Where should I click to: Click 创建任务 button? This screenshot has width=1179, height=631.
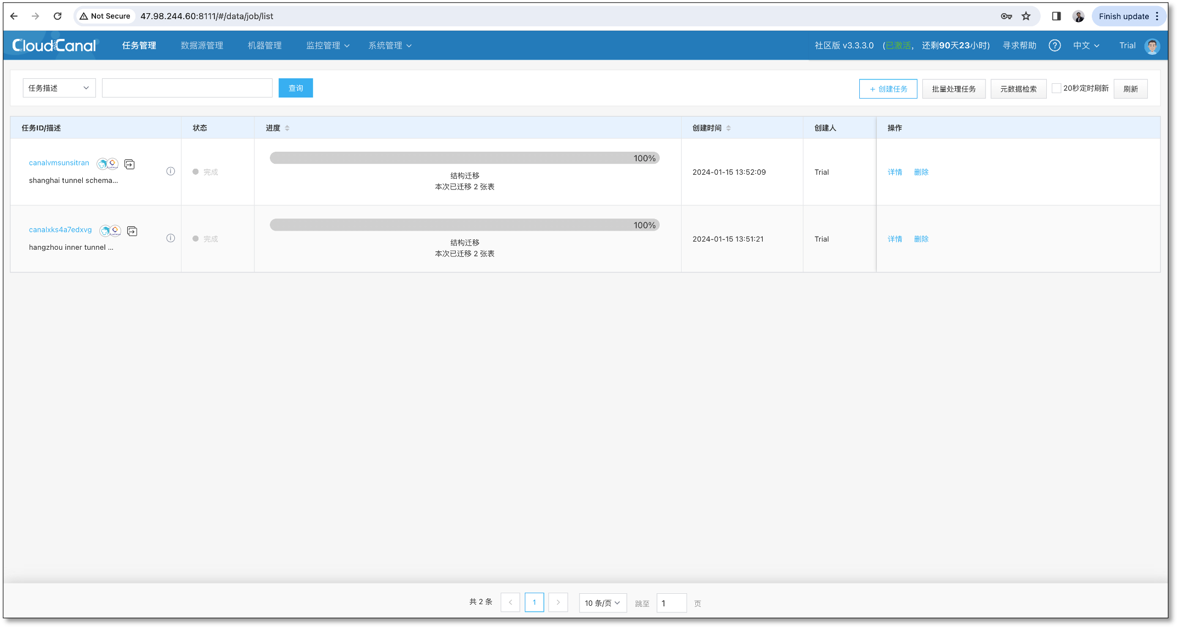(x=888, y=89)
